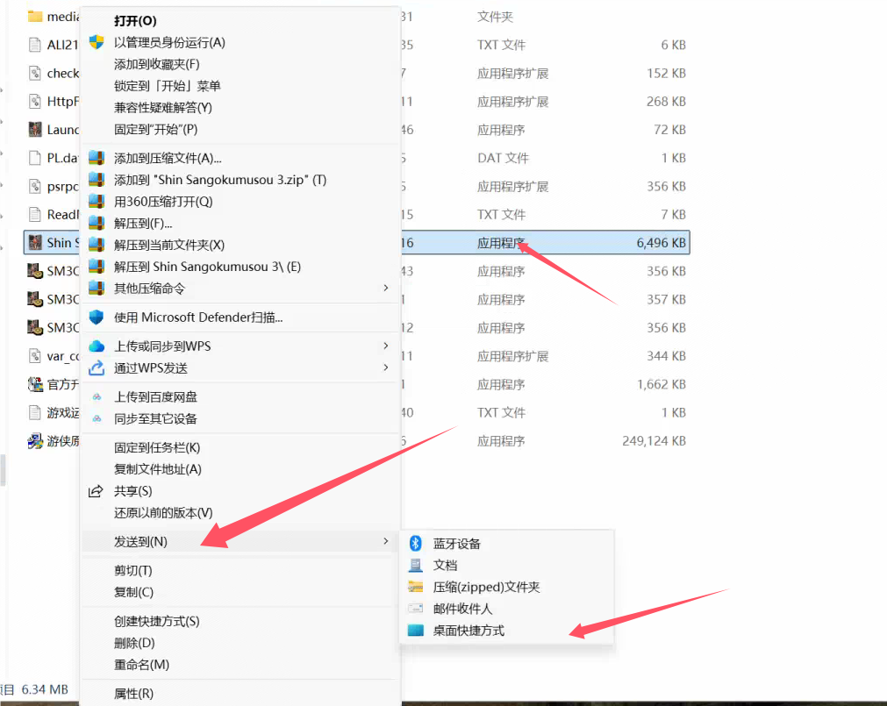This screenshot has width=887, height=706.
Task: Click the admin shield icon beside 以管理员身份运行
Action: 97,42
